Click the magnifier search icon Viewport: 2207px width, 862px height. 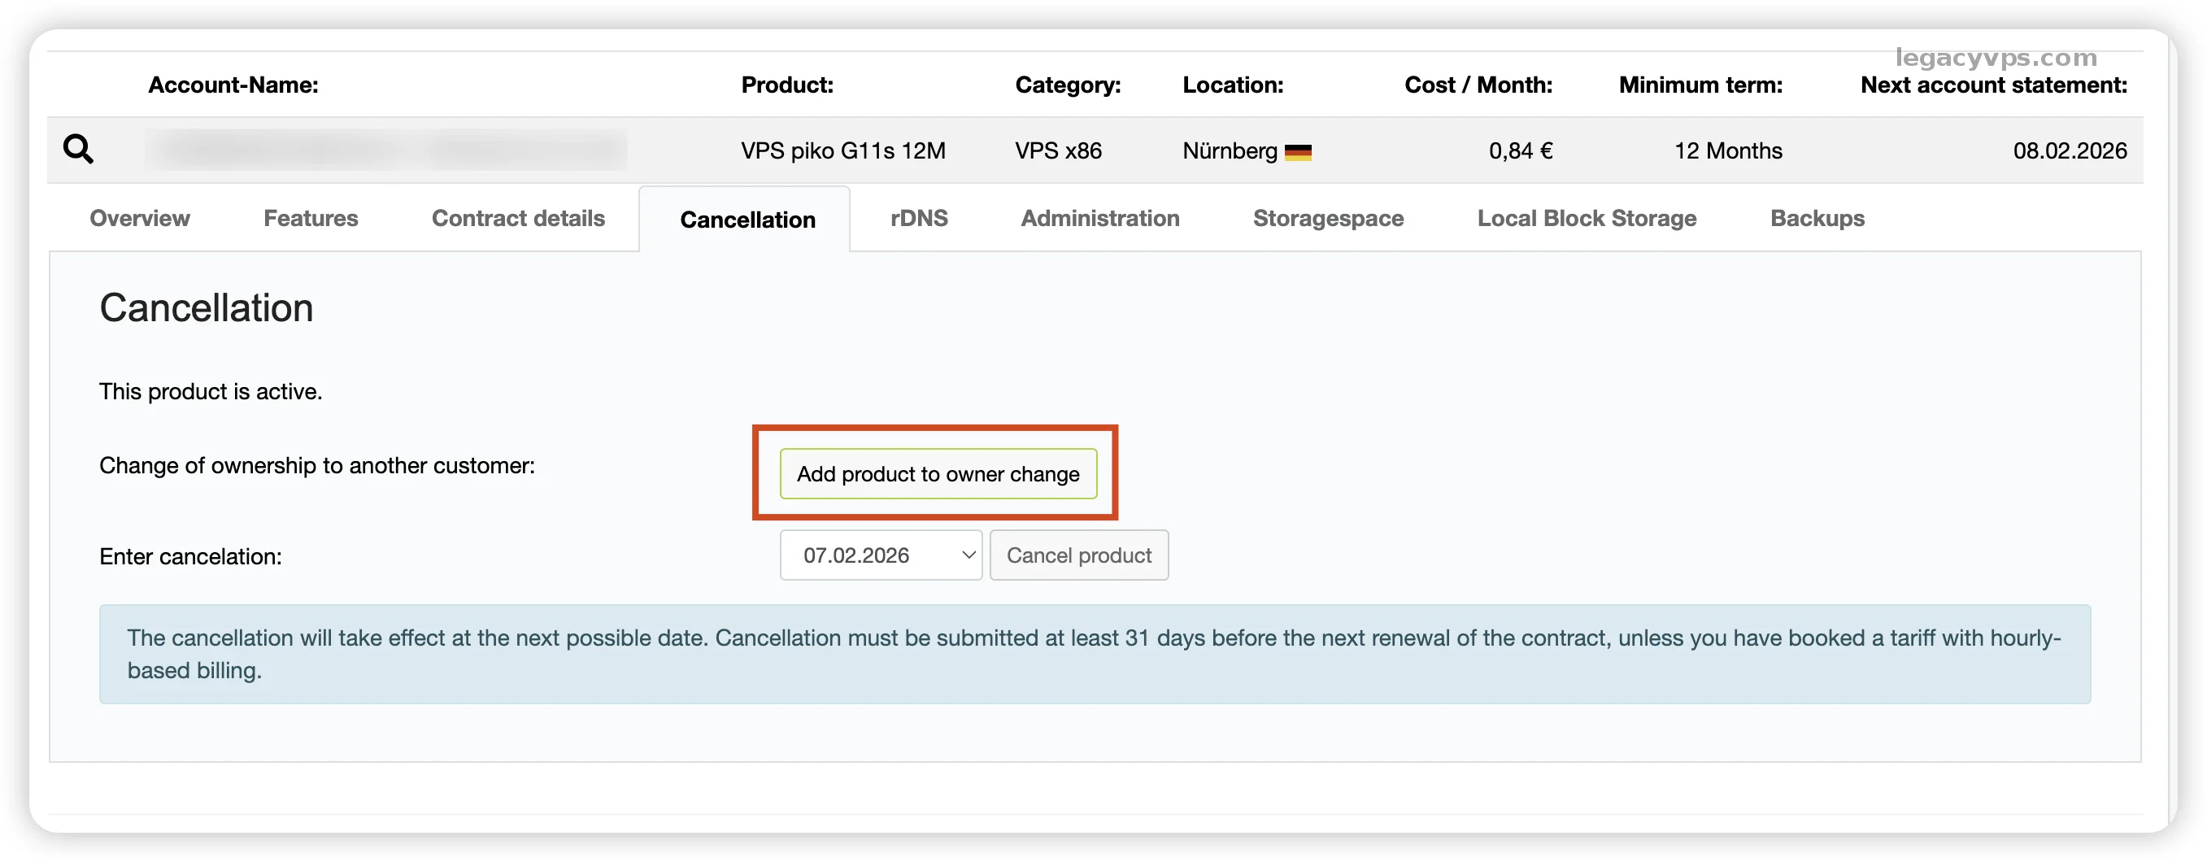(78, 149)
